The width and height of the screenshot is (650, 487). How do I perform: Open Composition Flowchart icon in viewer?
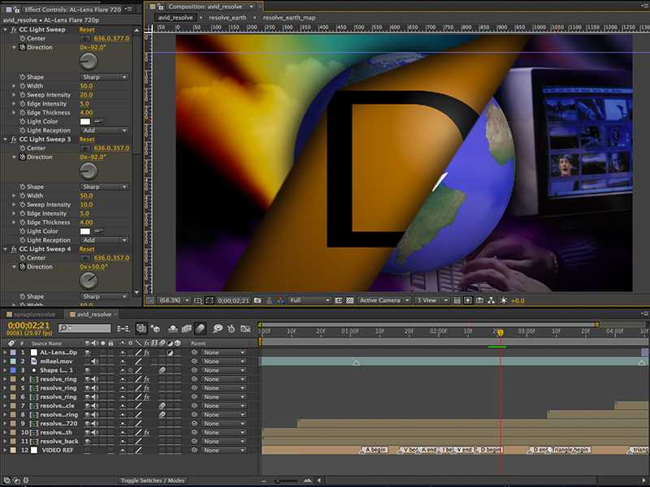[492, 300]
